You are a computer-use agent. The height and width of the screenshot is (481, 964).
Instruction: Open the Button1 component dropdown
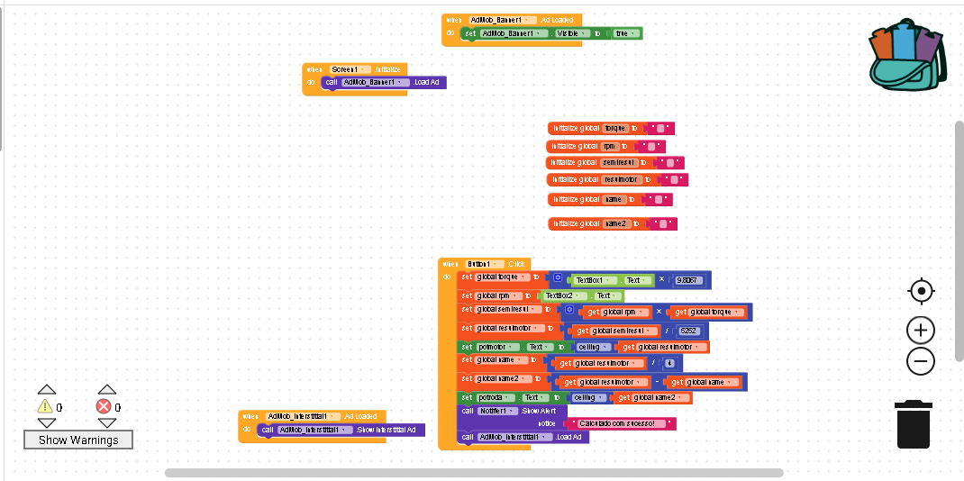pyautogui.click(x=485, y=264)
